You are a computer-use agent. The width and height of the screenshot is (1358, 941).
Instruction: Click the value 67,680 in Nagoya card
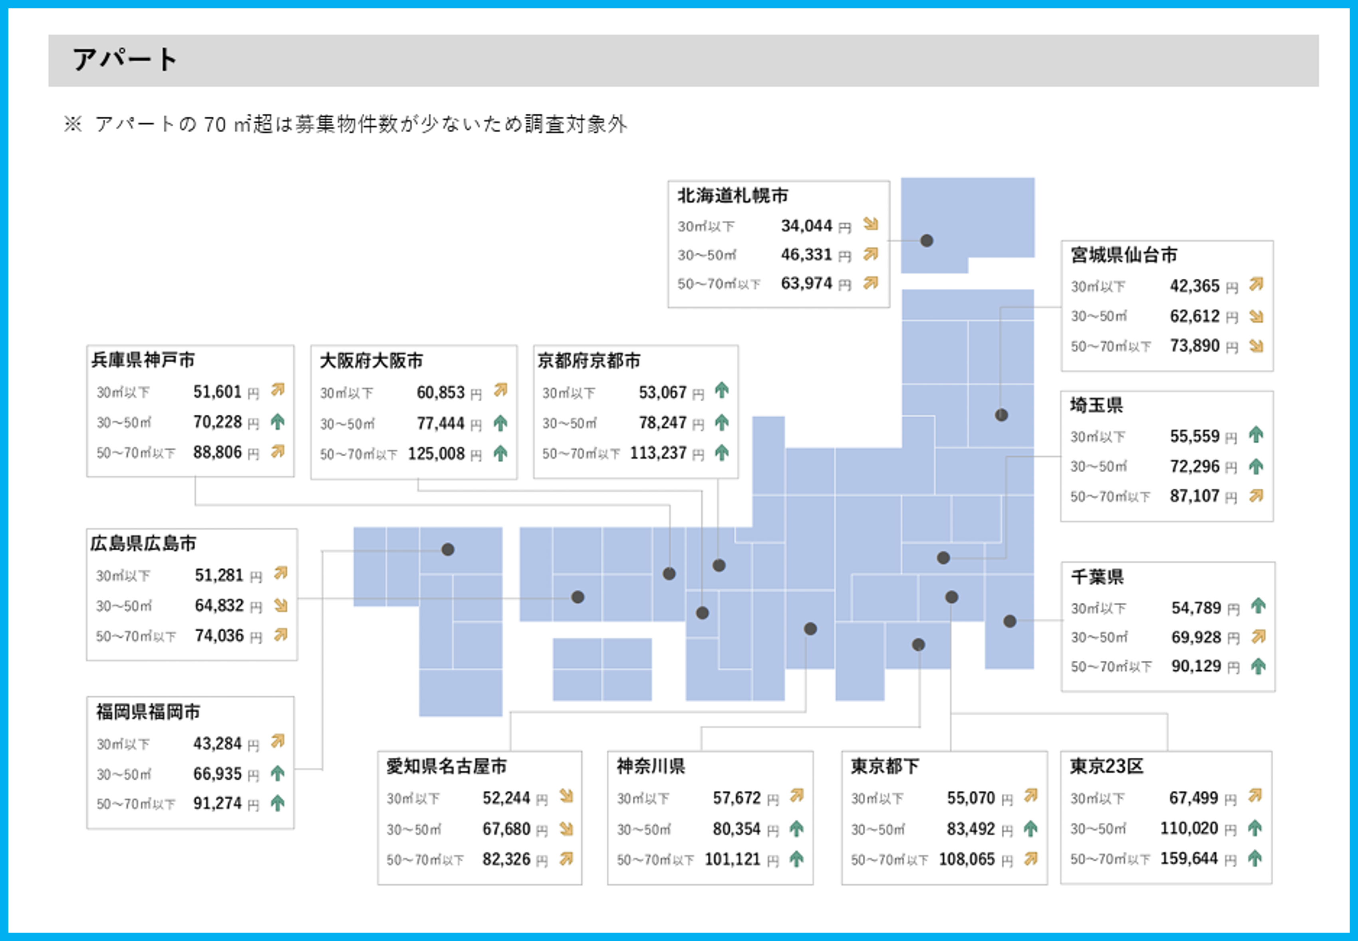(506, 829)
